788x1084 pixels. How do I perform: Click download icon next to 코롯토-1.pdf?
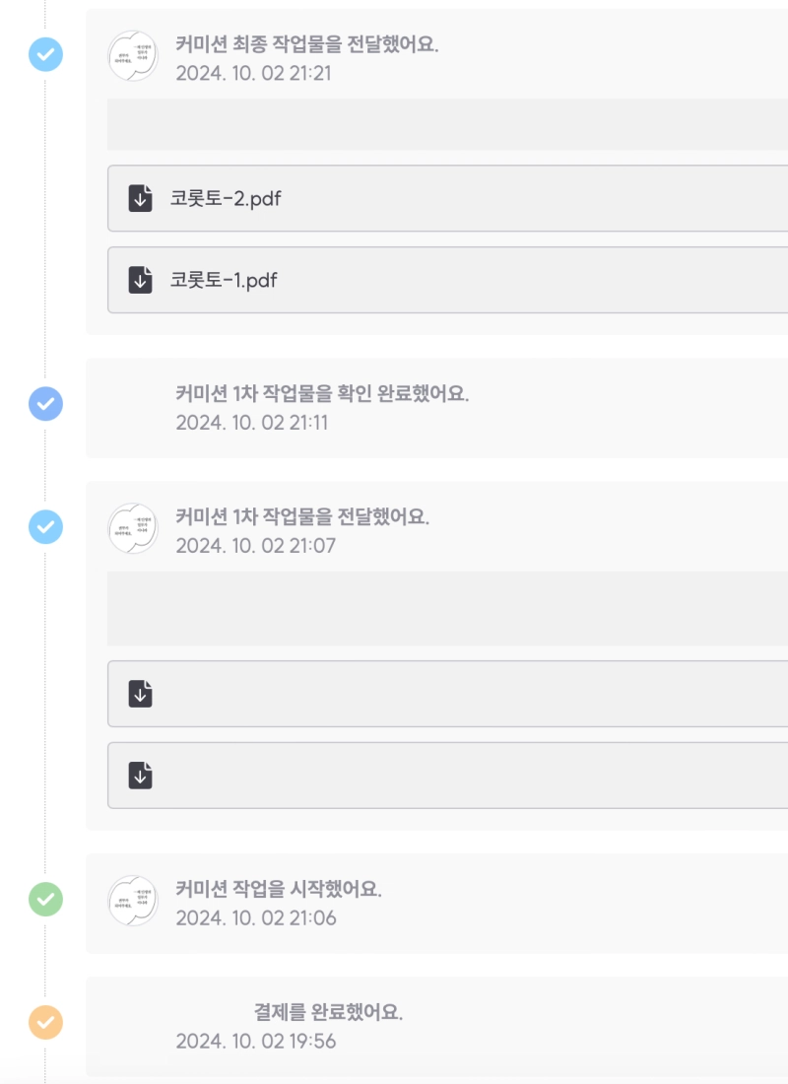[x=141, y=280]
